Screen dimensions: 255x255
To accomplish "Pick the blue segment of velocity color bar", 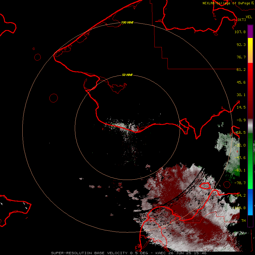I will pyautogui.click(x=250, y=202).
